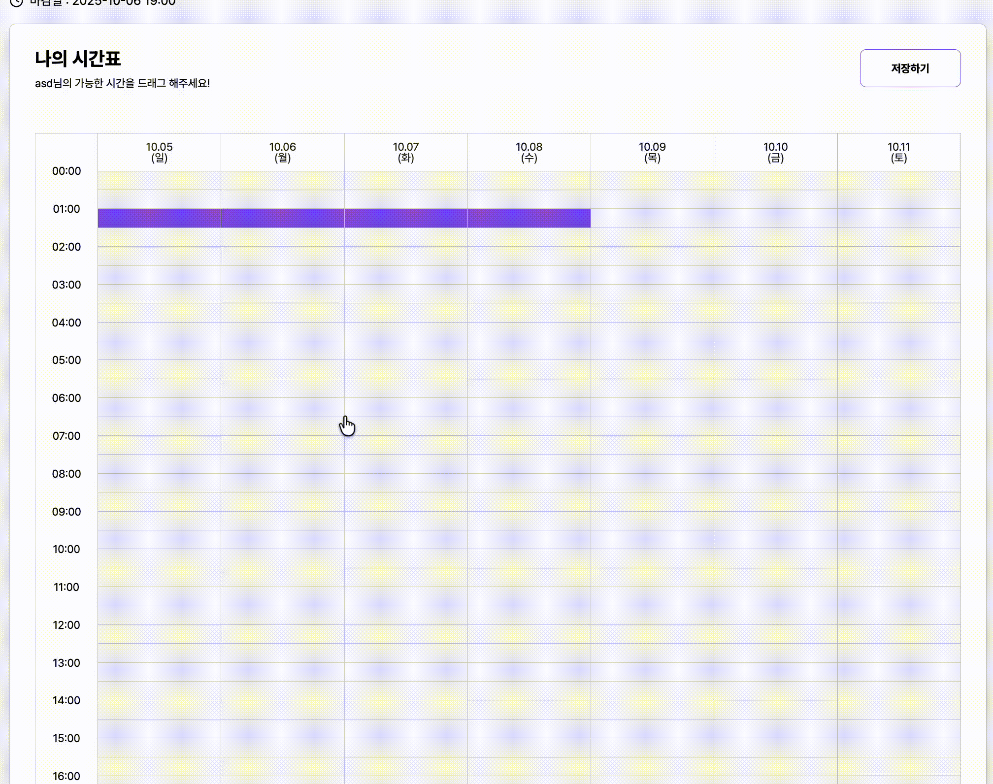Deselect the purple 01:00 slot on 10.06
This screenshot has width=993, height=784.
[x=282, y=218]
